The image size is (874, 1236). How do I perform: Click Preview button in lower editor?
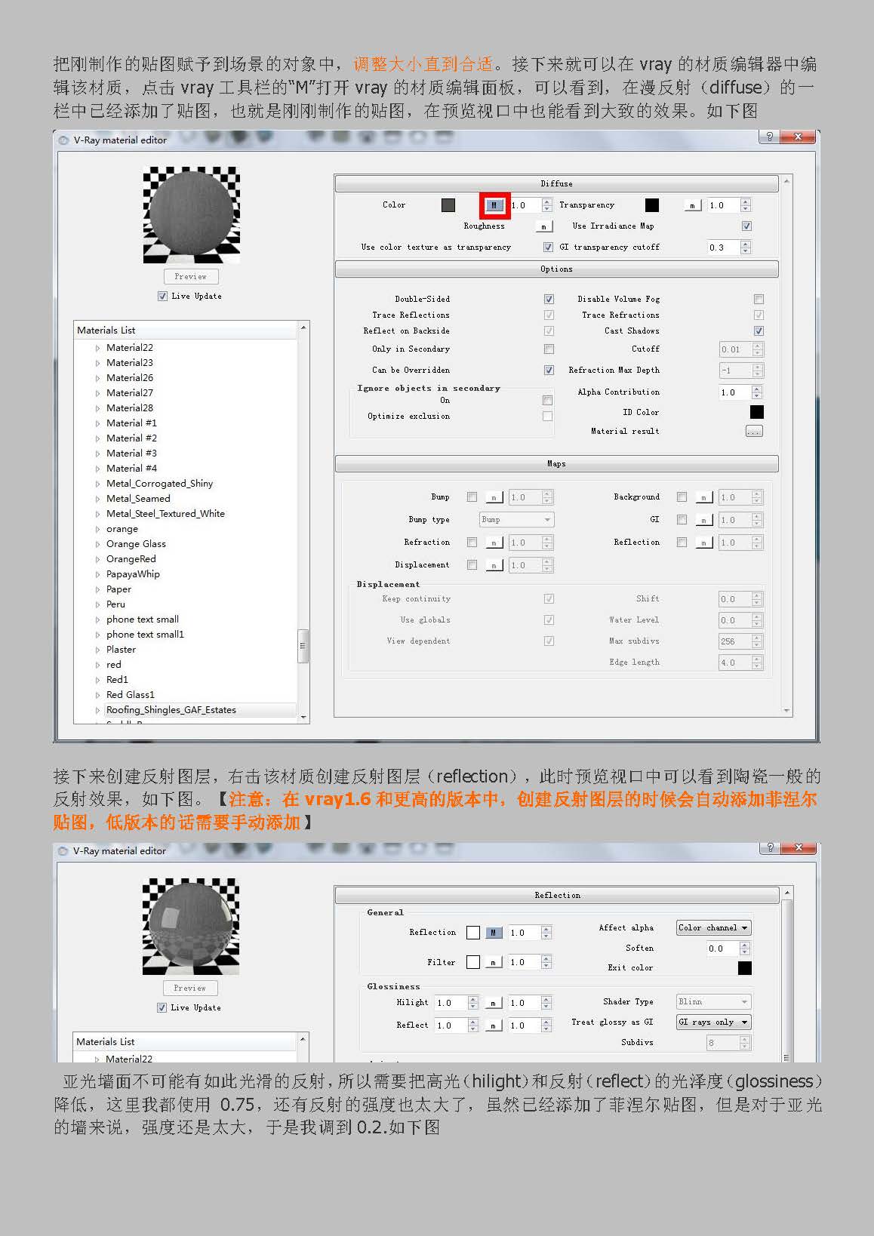pos(190,988)
